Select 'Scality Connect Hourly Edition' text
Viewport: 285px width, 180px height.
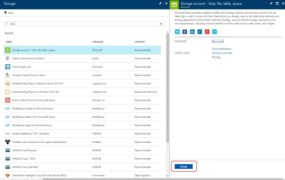[28, 58]
